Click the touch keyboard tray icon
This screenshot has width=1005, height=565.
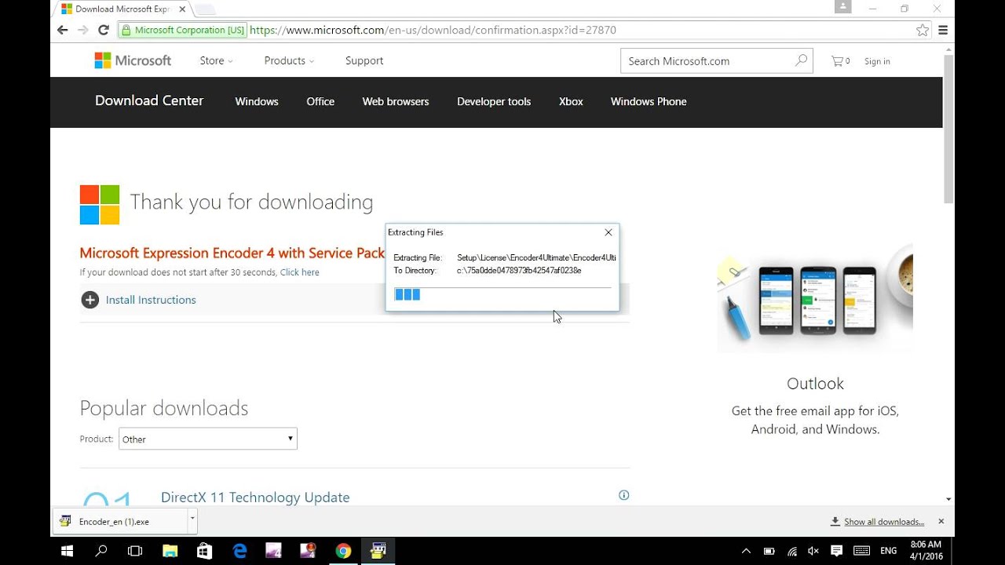tap(861, 551)
